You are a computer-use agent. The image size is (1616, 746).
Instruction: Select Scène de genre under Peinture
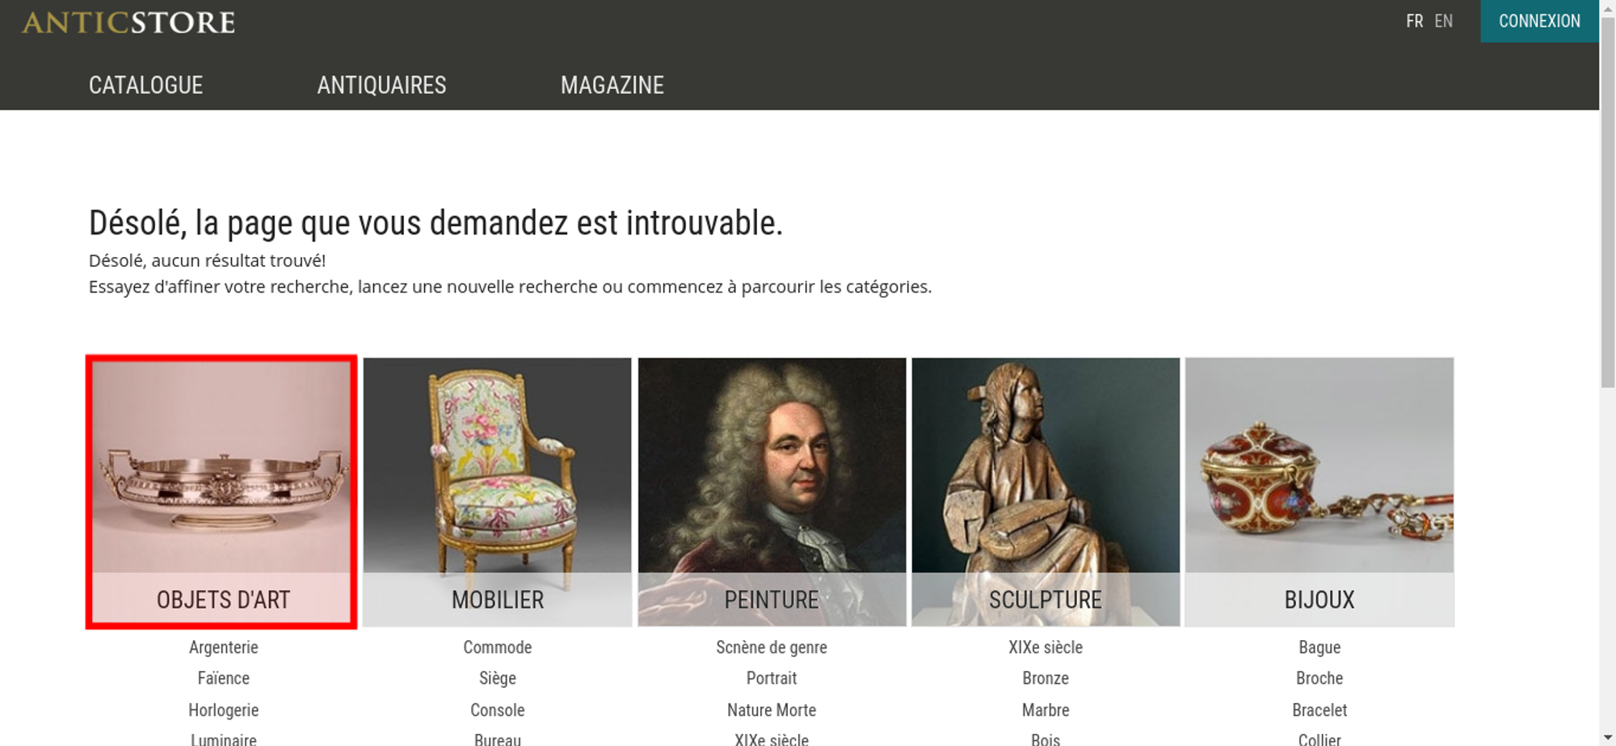tap(772, 647)
